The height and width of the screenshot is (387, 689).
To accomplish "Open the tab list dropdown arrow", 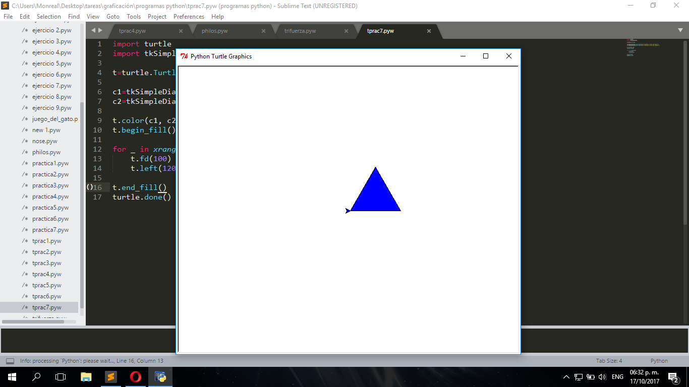I will [680, 30].
